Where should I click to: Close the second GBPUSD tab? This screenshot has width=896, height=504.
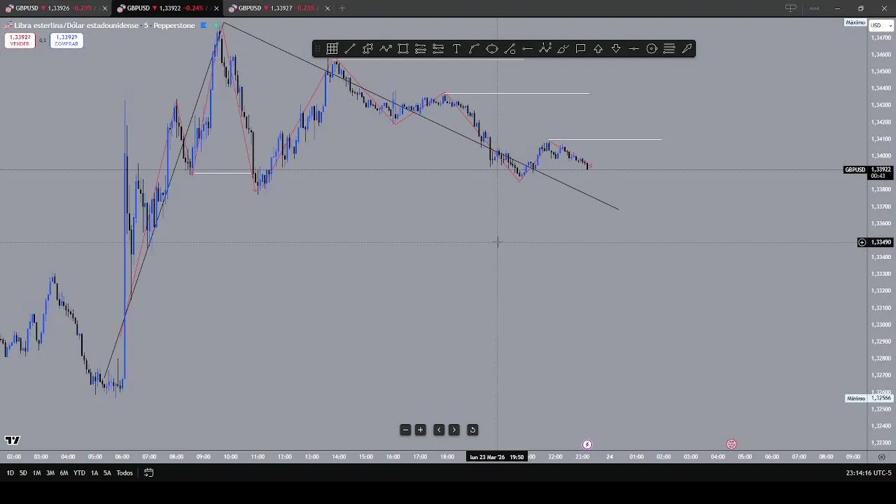(216, 8)
